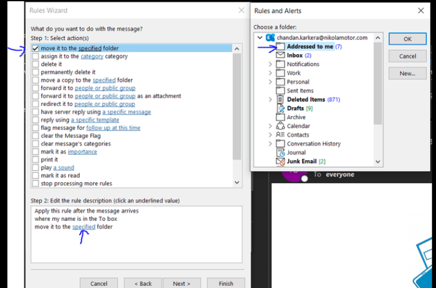436x288 pixels.
Task: Check 'move a copy to the specified folder'
Action: point(35,80)
